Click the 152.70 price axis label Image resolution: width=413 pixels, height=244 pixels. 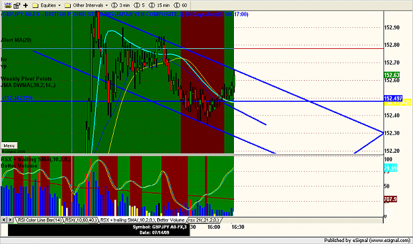pyautogui.click(x=392, y=63)
